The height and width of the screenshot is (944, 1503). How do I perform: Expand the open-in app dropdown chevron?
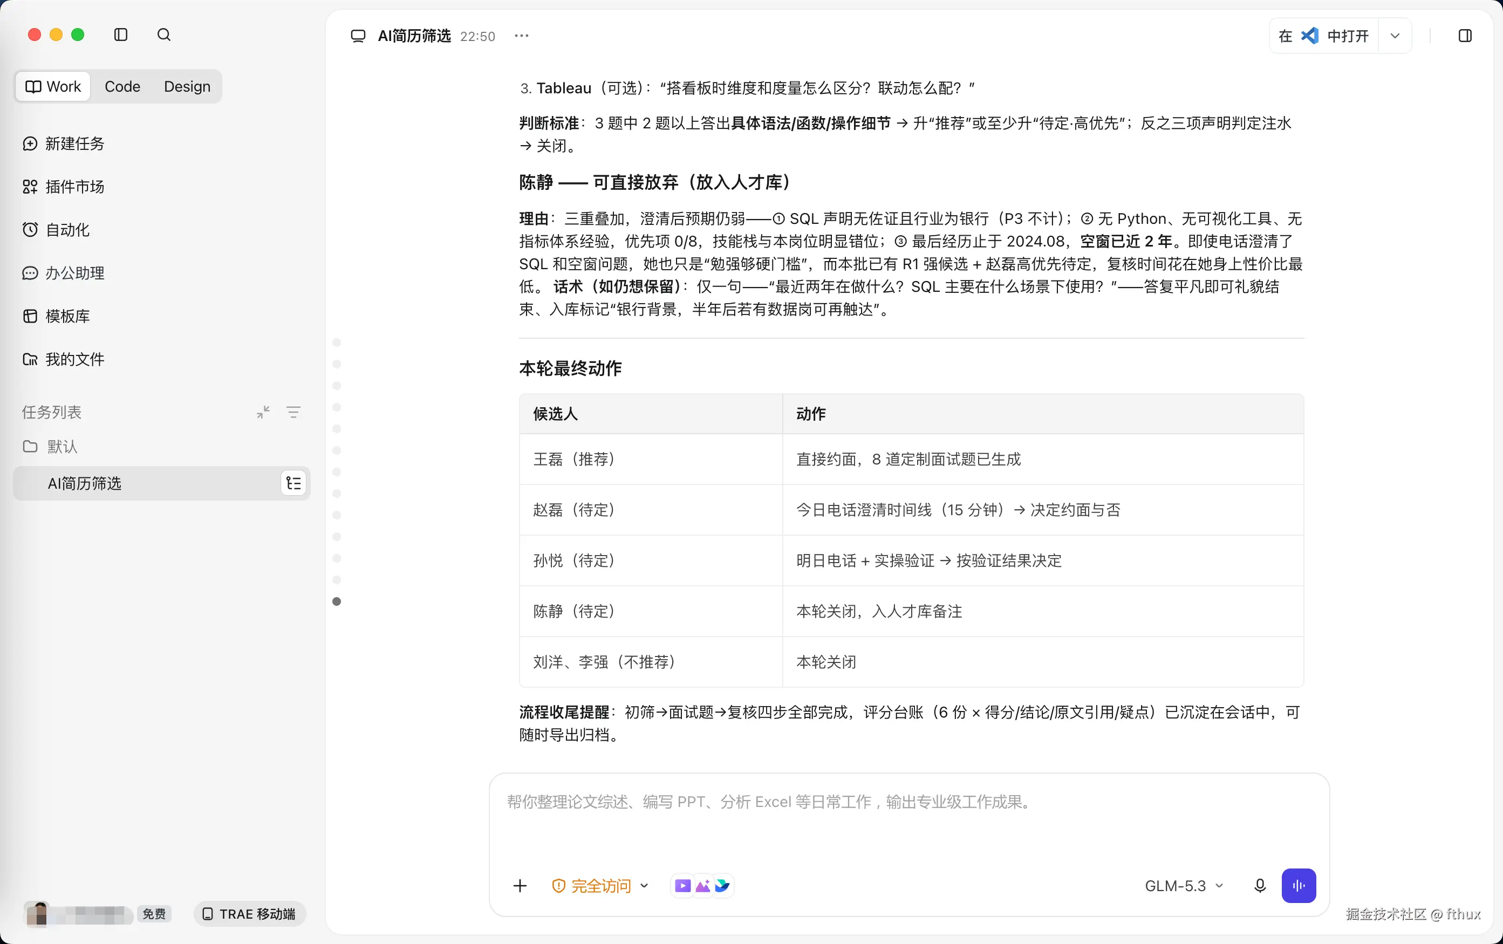pyautogui.click(x=1395, y=36)
